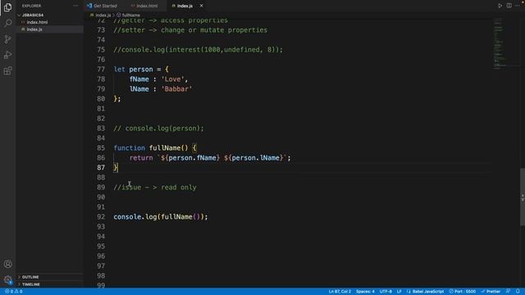Screen dimensions: 525x295
Task: Click the '//setter' comment on line 73
Action: [190, 30]
